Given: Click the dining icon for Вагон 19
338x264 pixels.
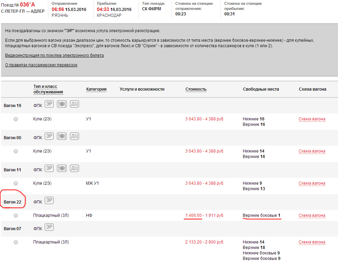Looking at the screenshot, I should click(62, 104).
